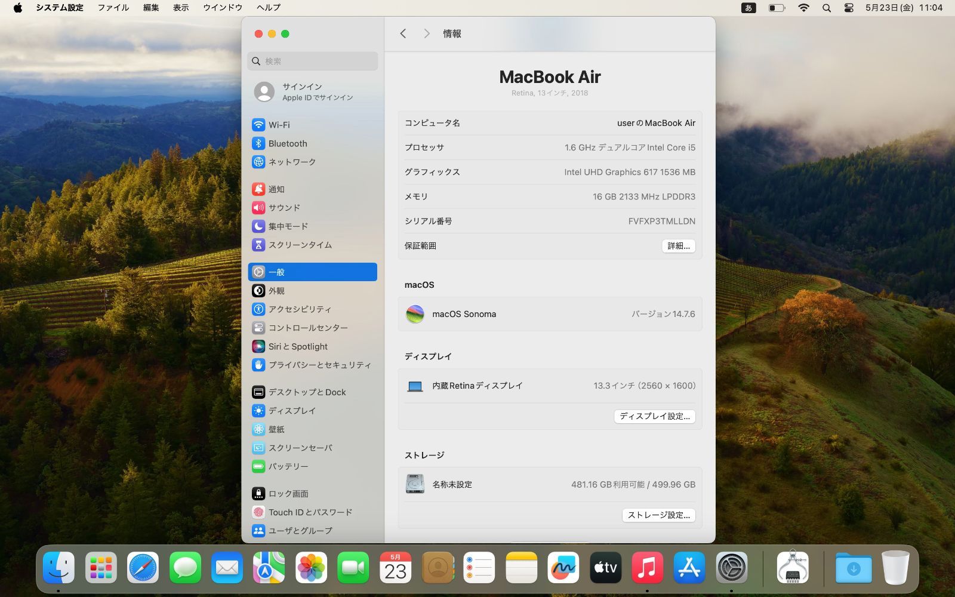Open Downloads folder in the Dock
Image resolution: width=955 pixels, height=597 pixels.
(854, 567)
